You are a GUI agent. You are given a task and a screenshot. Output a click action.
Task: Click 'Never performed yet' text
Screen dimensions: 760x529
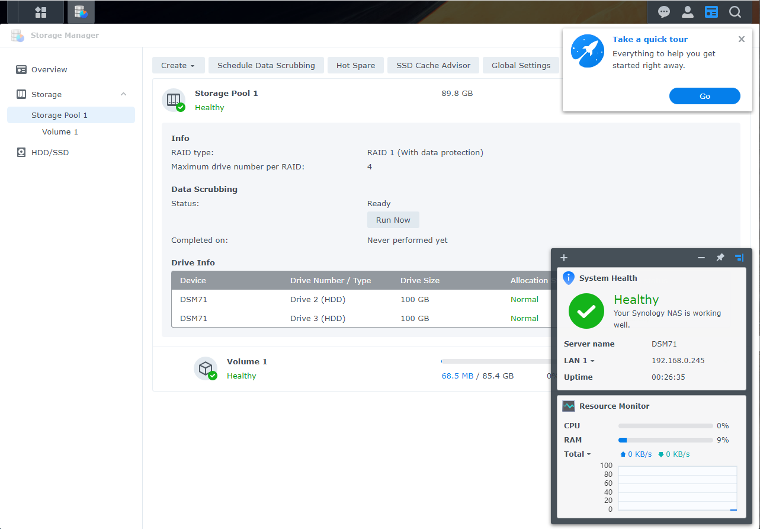coord(408,240)
